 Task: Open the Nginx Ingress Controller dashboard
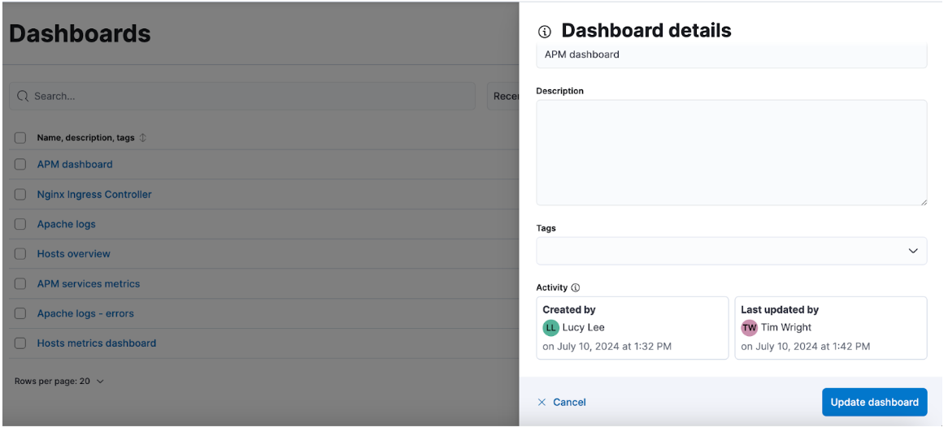pyautogui.click(x=94, y=194)
